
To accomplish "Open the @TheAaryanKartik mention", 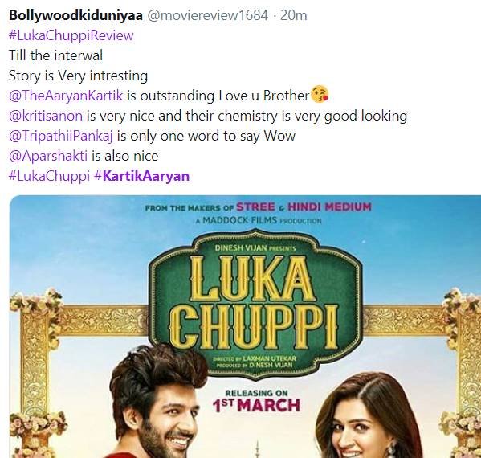I will tap(66, 96).
